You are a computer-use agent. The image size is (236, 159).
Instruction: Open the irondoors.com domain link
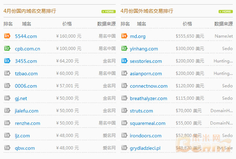click(x=145, y=136)
